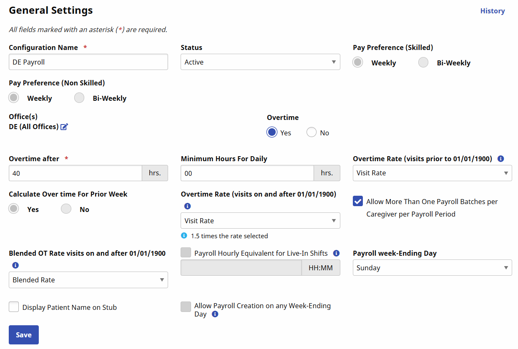The width and height of the screenshot is (518, 349).
Task: Enable Display Patient Name on Stub checkbox
Action: 14,307
